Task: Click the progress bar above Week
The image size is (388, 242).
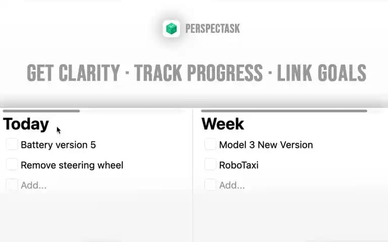Action: [284, 111]
